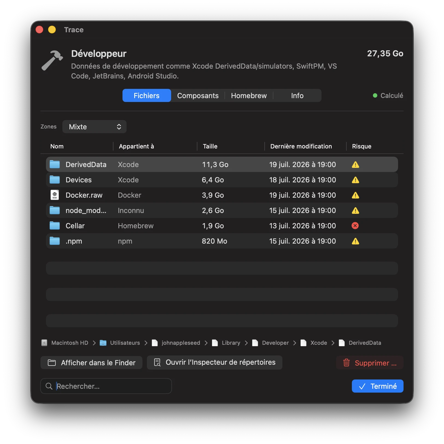This screenshot has width=444, height=444.
Task: Click Xcode in the path bar
Action: (x=319, y=343)
